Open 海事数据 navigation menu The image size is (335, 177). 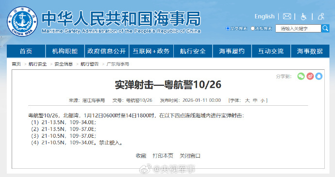point(310,51)
